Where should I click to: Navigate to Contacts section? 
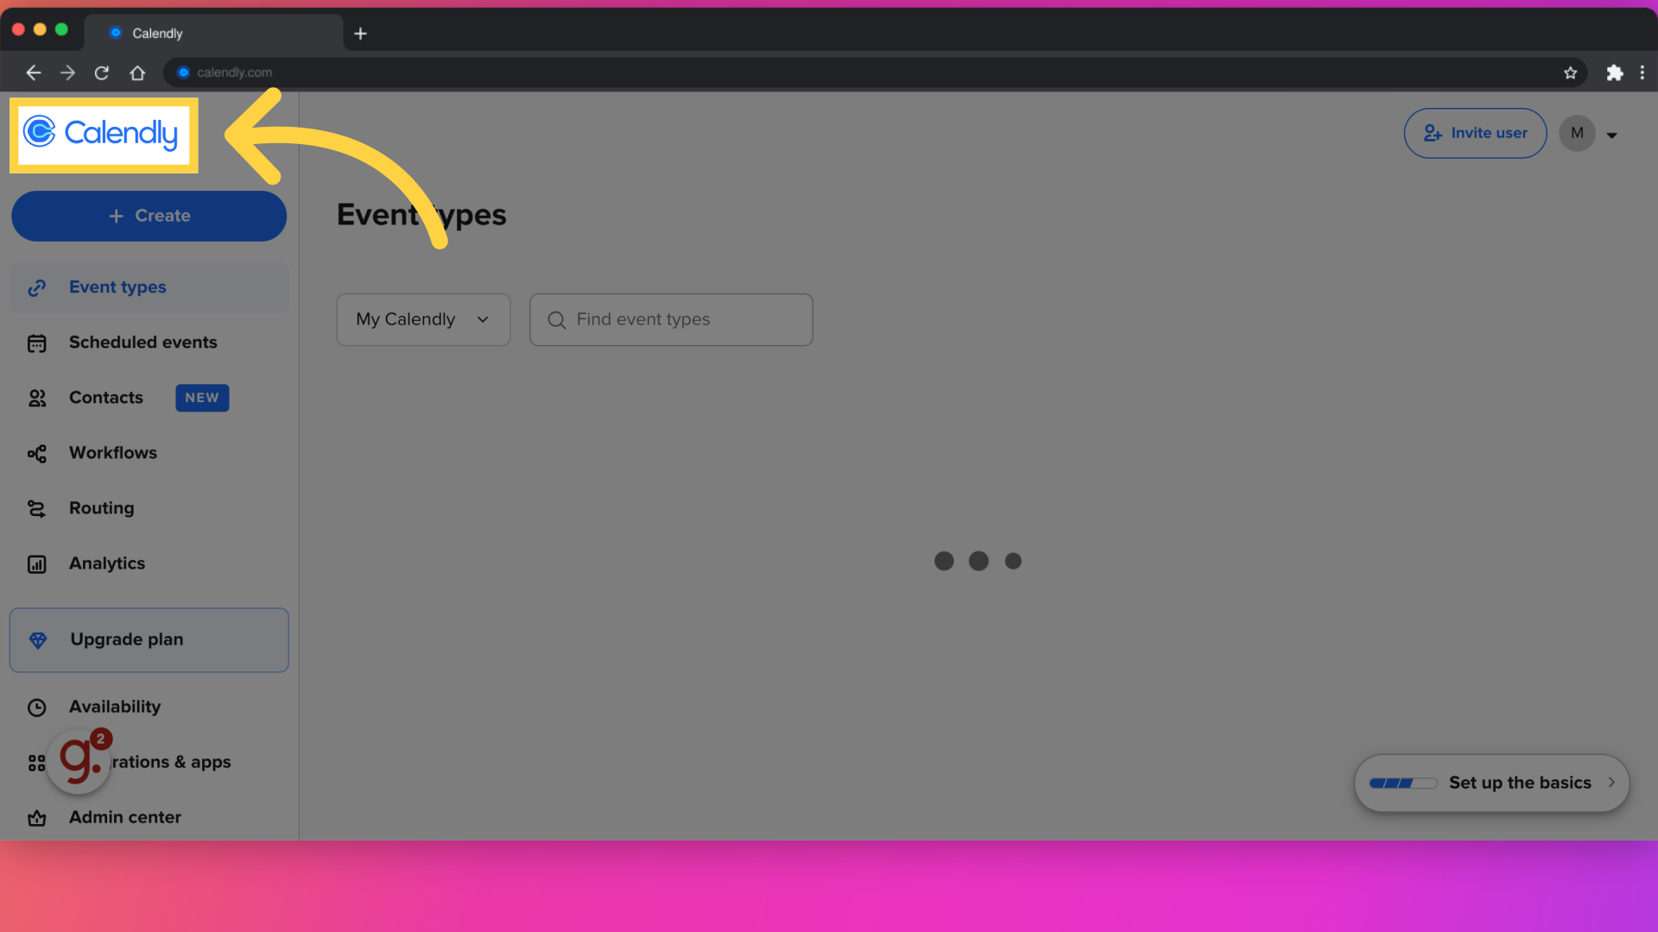(106, 397)
